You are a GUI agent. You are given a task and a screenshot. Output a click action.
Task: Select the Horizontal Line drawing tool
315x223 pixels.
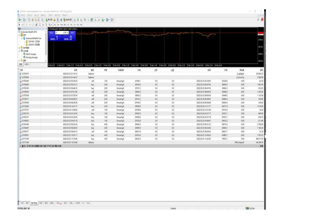click(30, 25)
